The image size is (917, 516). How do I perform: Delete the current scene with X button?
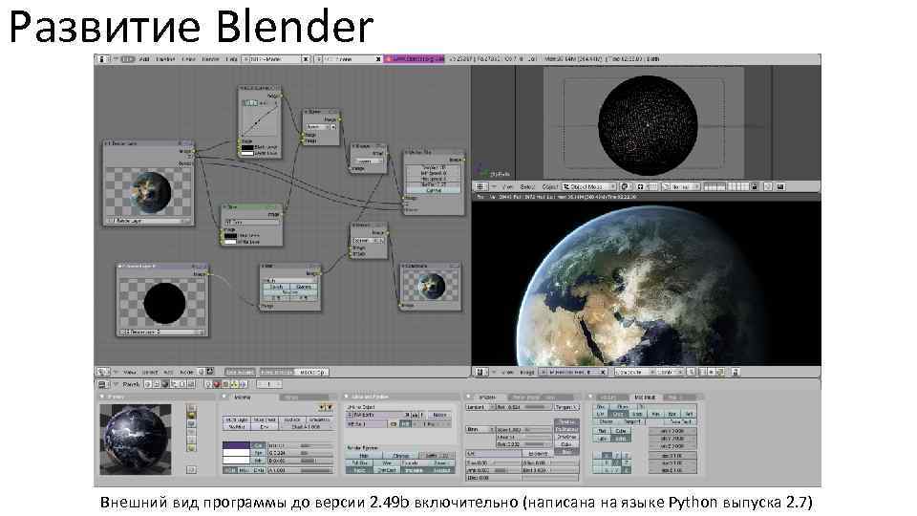tap(378, 59)
